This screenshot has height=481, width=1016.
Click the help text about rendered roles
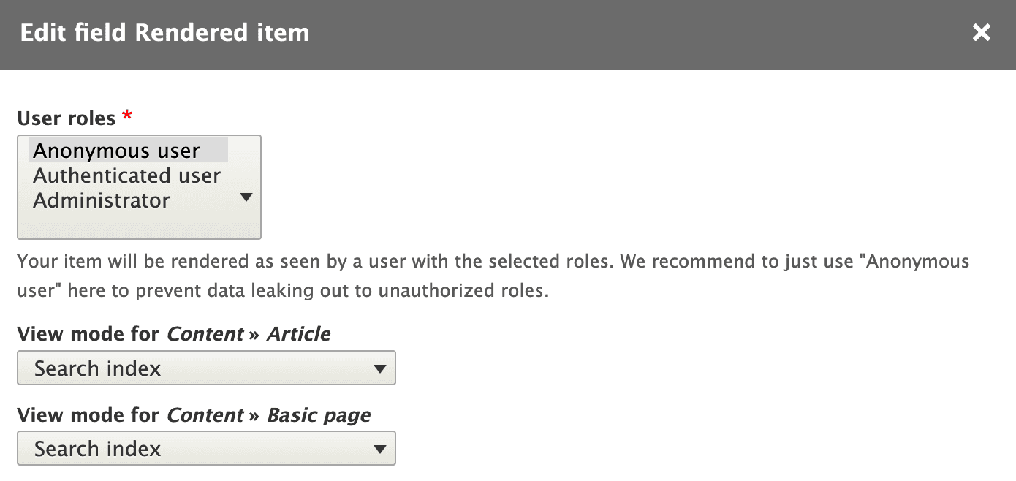click(439, 262)
